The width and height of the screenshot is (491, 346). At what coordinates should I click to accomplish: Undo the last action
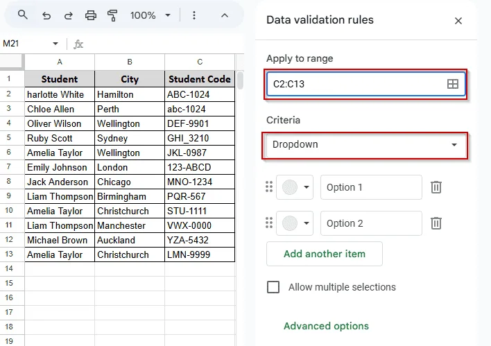tap(46, 15)
